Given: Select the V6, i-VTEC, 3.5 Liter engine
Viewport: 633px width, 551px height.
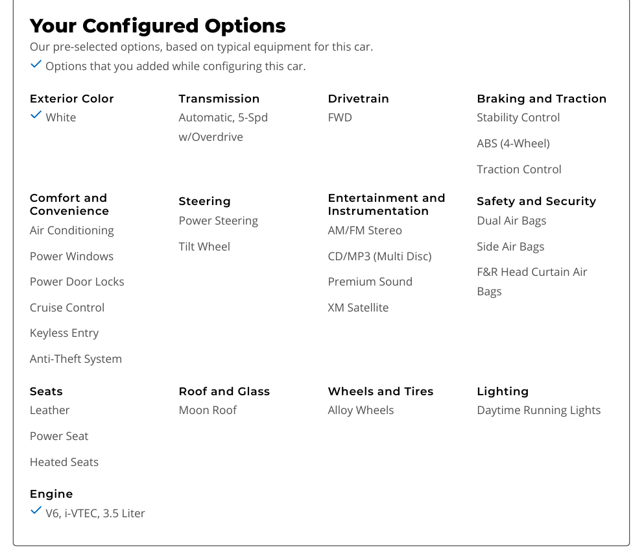Looking at the screenshot, I should tap(95, 513).
